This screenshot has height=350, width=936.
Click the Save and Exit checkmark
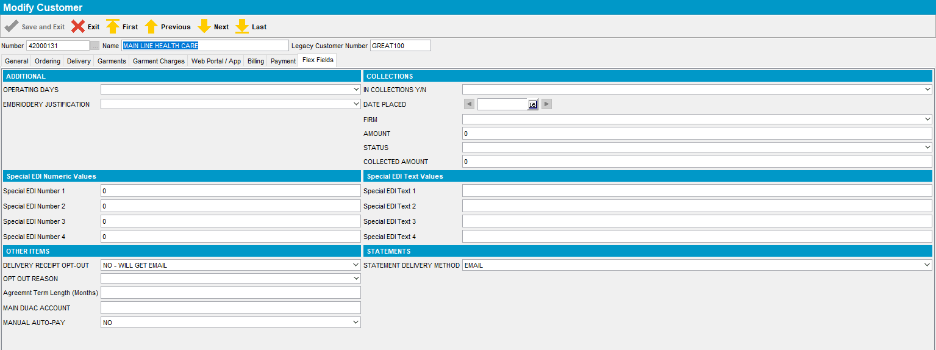point(12,27)
